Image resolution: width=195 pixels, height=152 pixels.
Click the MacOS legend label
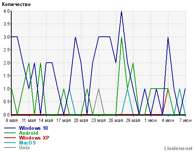pos(27,143)
